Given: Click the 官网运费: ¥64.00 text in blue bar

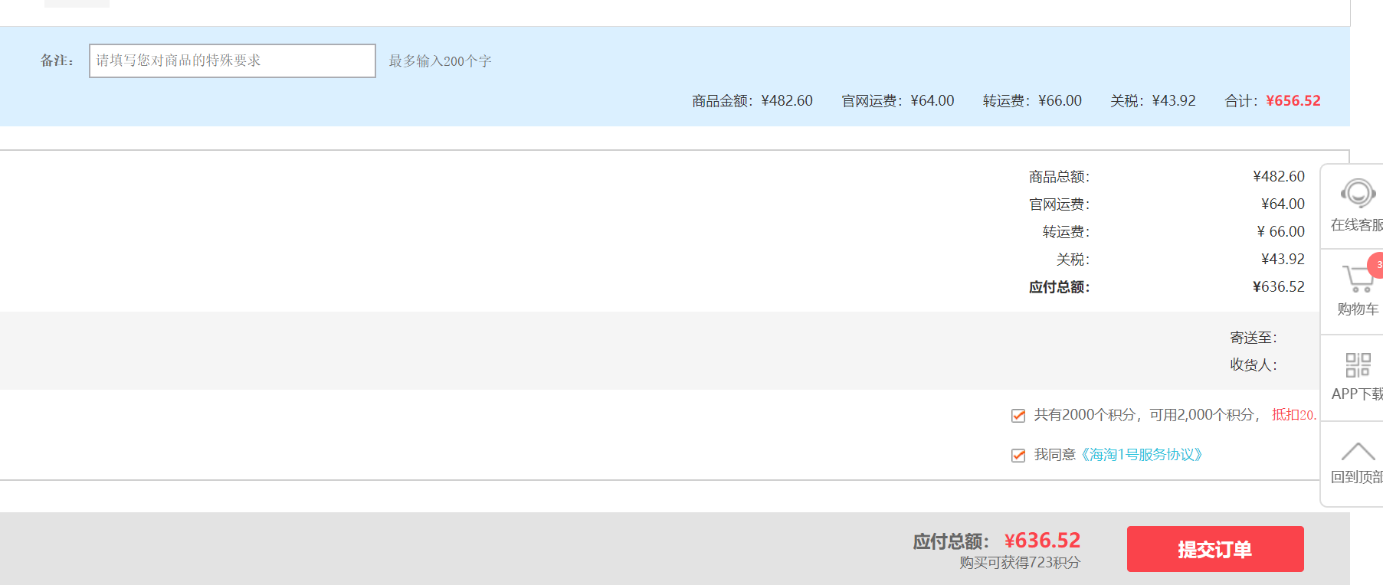Looking at the screenshot, I should coord(898,101).
